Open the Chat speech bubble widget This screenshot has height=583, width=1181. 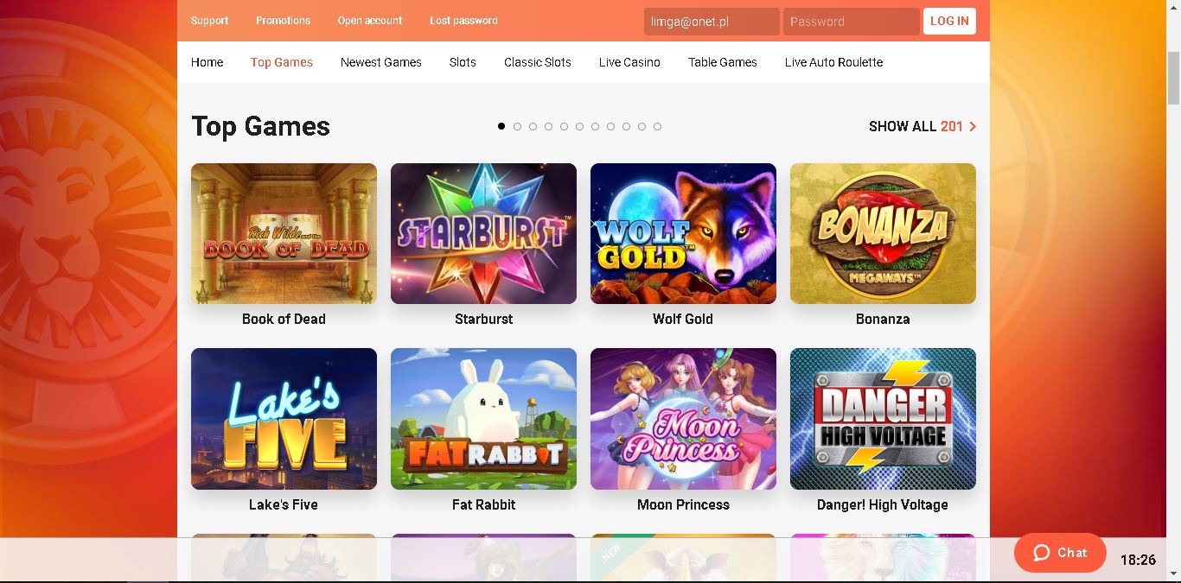[1060, 553]
